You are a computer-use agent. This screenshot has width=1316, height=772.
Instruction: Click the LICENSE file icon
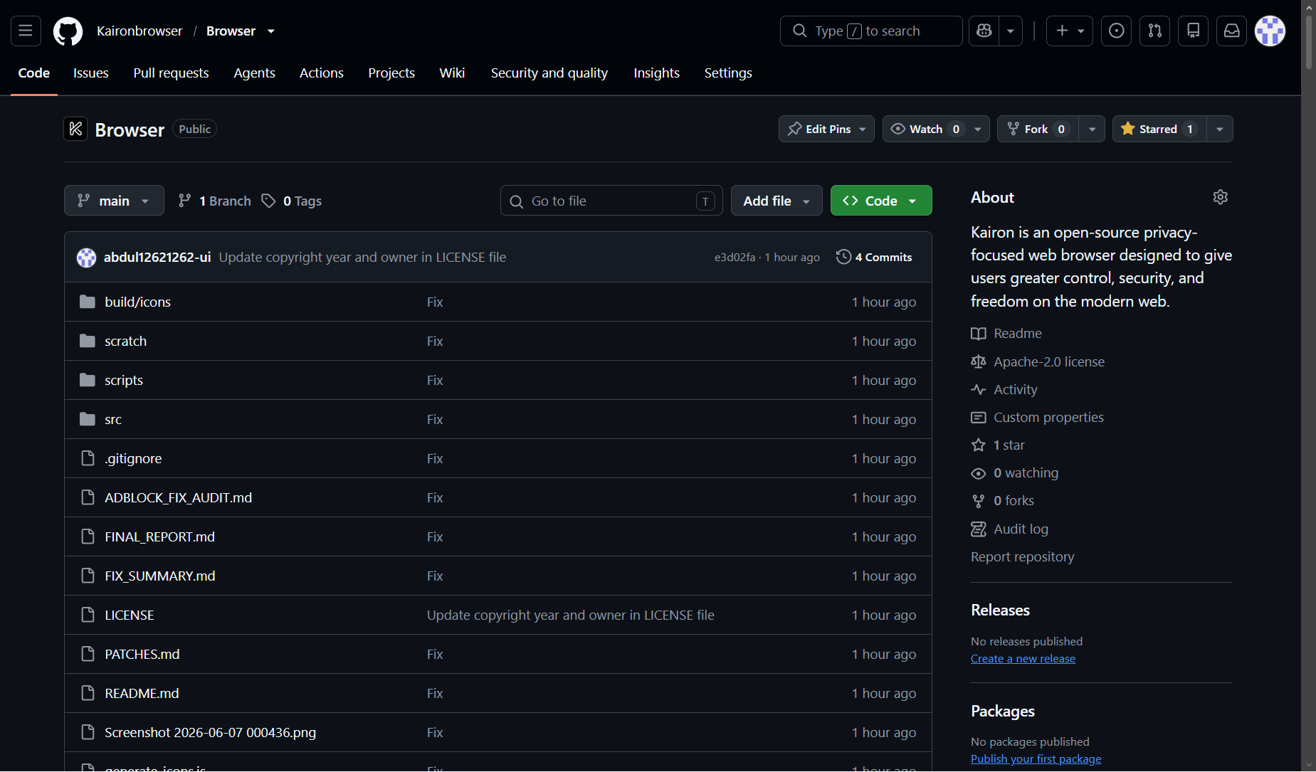[88, 615]
